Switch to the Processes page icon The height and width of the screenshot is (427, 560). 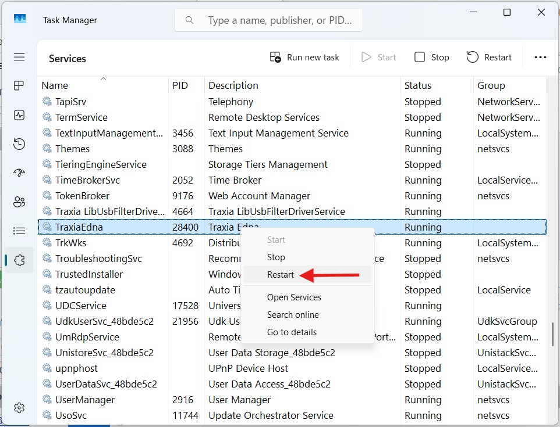pyautogui.click(x=19, y=86)
